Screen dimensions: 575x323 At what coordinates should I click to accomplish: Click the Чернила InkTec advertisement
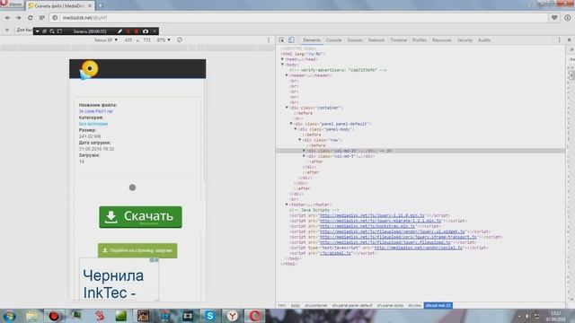[119, 279]
